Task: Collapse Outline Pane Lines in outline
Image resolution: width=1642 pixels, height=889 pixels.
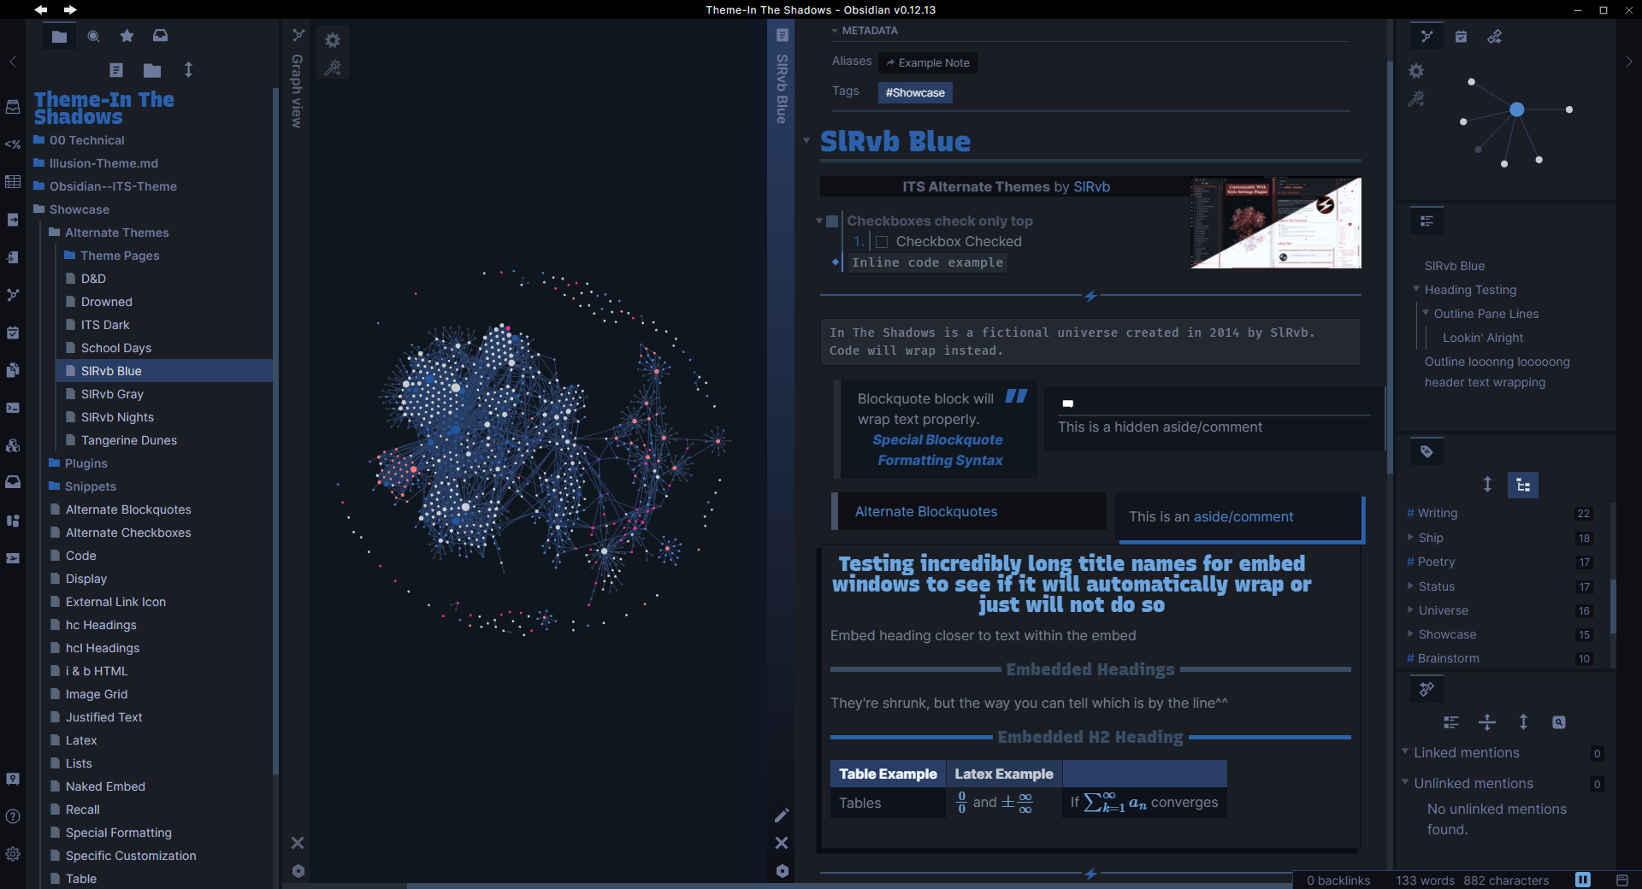Action: 1426,313
